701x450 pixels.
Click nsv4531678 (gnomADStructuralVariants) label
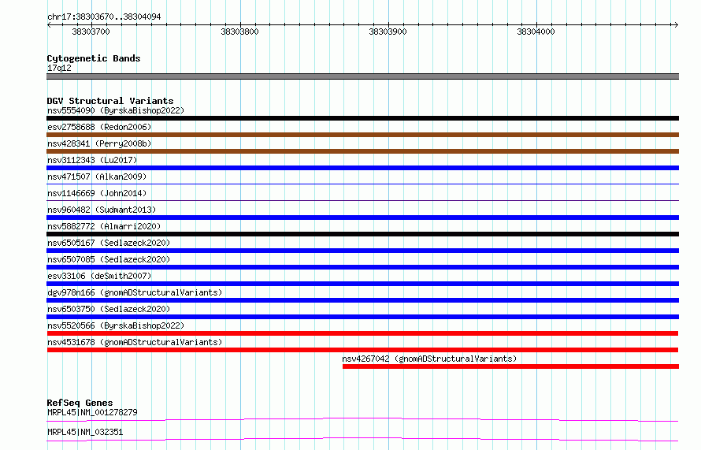coord(135,342)
